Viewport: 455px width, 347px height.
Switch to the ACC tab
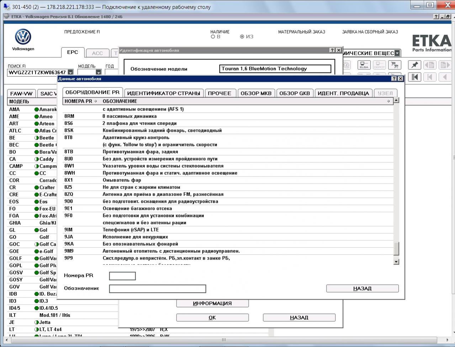click(x=97, y=53)
